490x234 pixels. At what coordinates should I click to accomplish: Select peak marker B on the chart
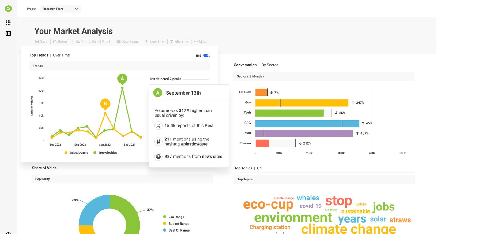105,104
